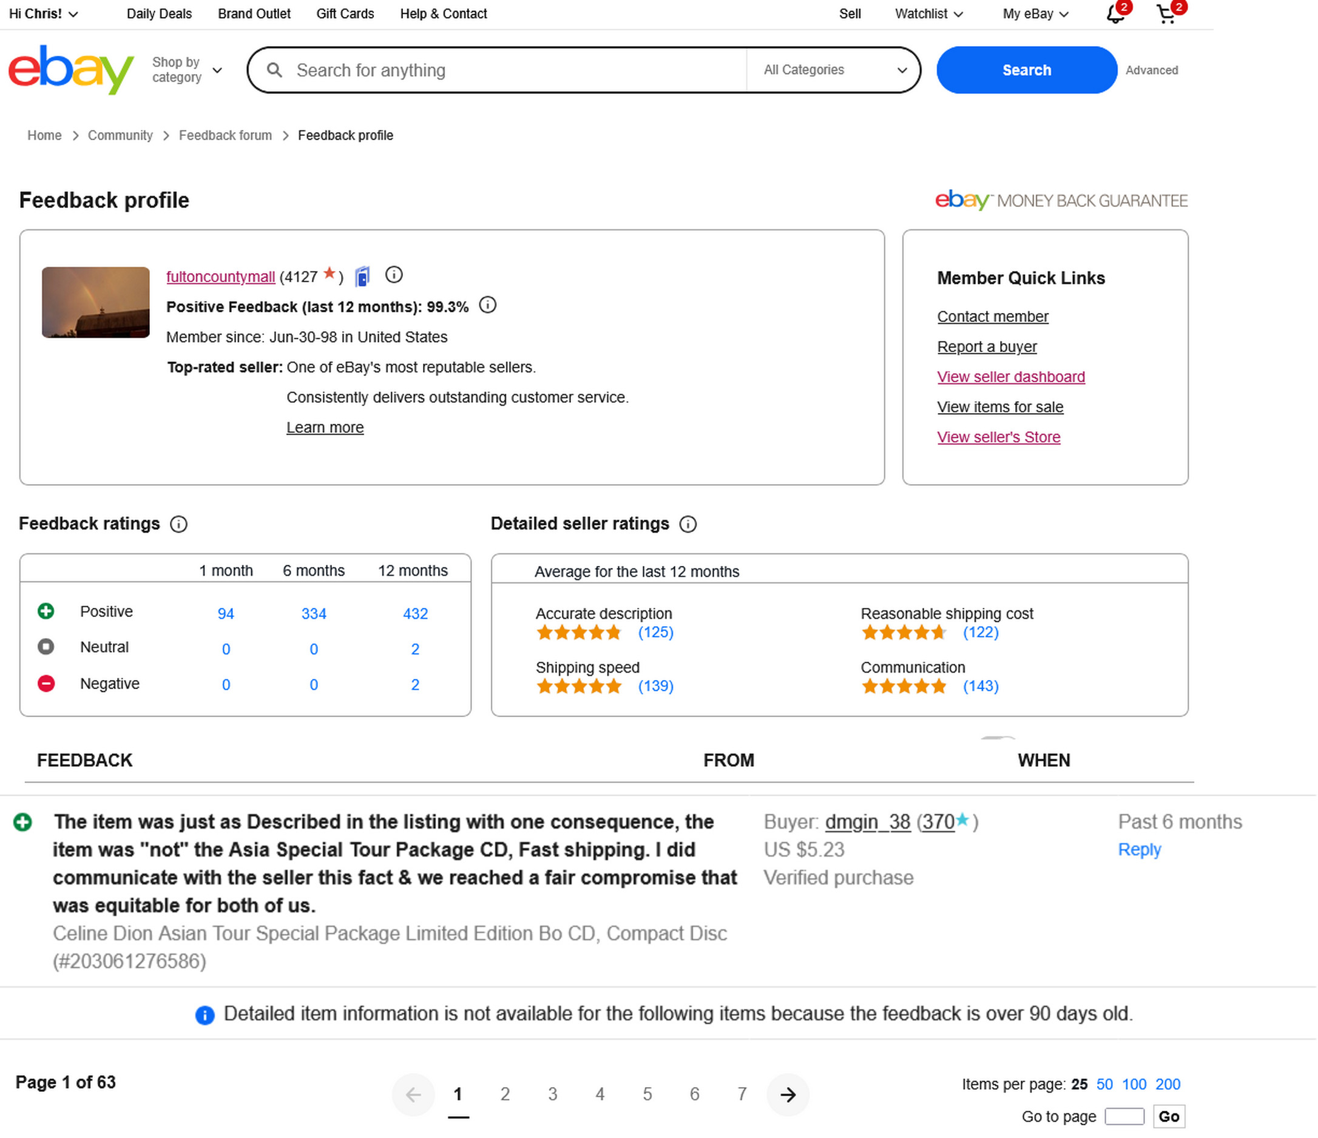Click the seller's profile thumbnail image
The image size is (1318, 1138).
click(96, 303)
